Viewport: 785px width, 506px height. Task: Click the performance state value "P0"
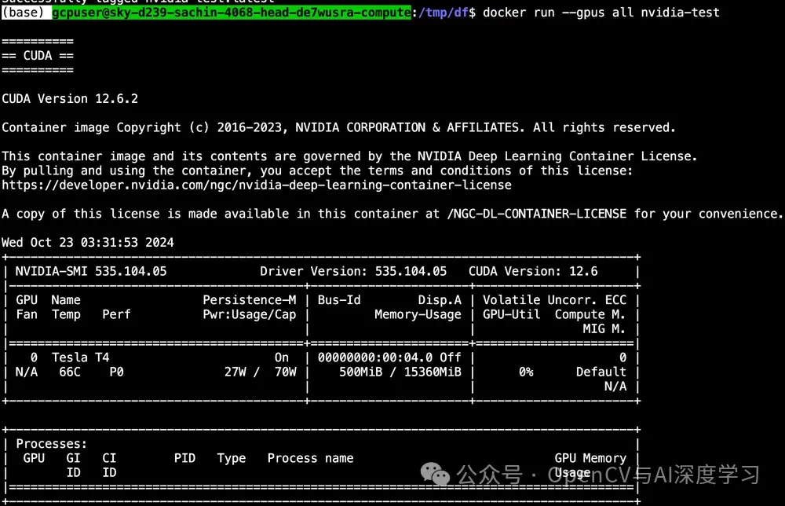[117, 372]
